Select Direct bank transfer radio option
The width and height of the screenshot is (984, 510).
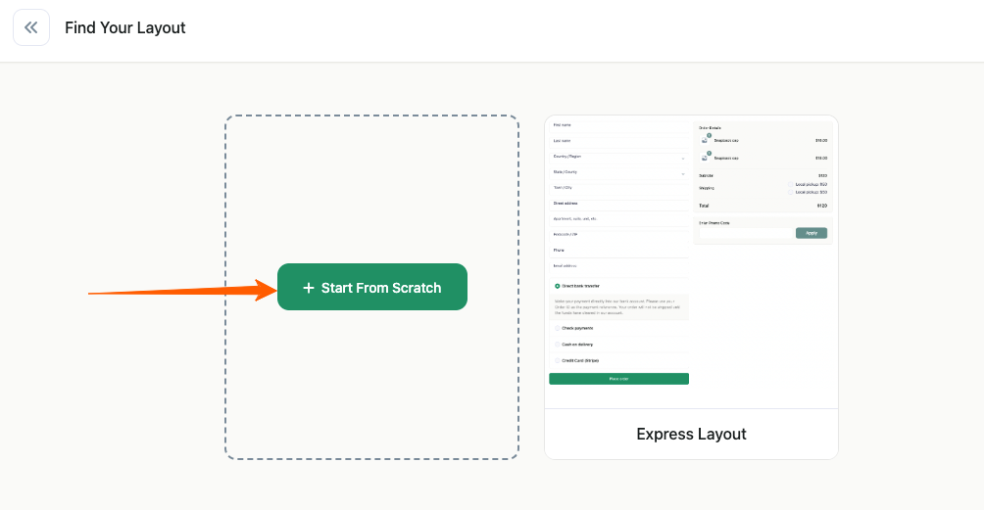pyautogui.click(x=558, y=286)
